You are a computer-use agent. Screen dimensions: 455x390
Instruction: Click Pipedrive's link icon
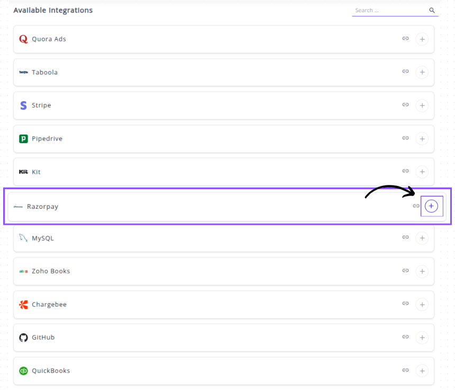pyautogui.click(x=405, y=138)
